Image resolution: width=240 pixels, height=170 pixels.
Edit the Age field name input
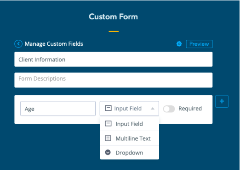point(58,109)
